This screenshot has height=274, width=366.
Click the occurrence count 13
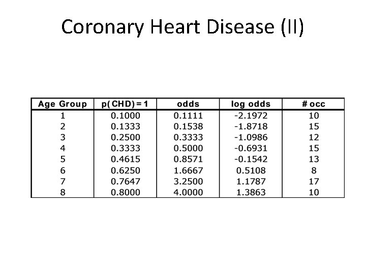click(314, 159)
